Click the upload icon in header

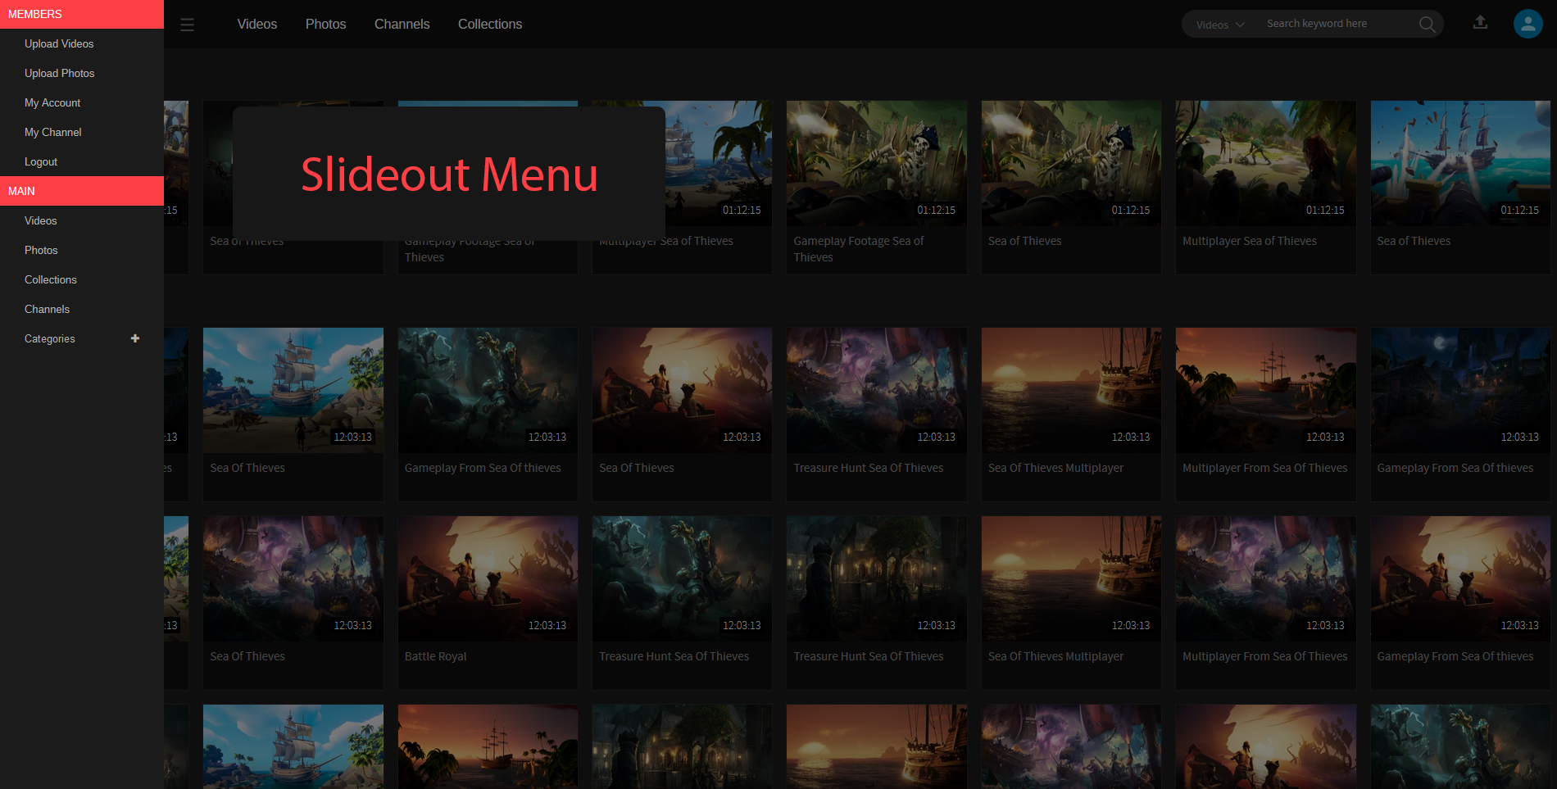pyautogui.click(x=1480, y=23)
